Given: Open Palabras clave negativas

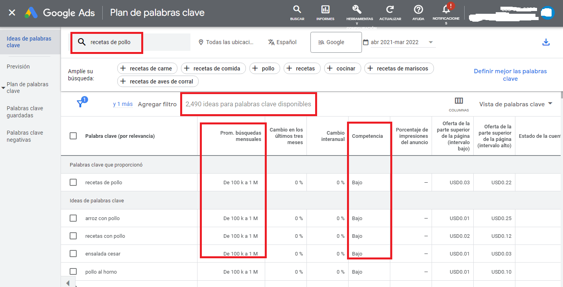Looking at the screenshot, I should (25, 136).
